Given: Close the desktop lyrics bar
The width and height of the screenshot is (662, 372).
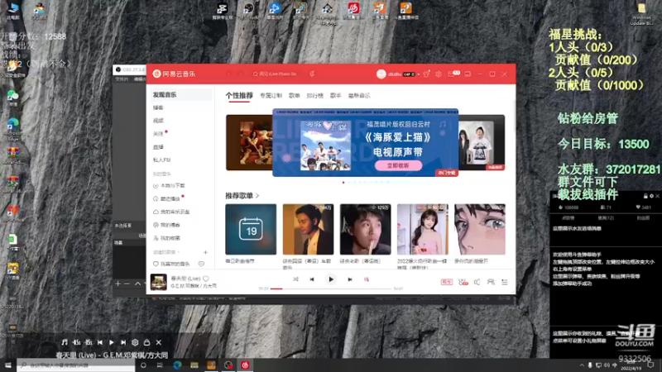Looking at the screenshot, I should point(159,342).
